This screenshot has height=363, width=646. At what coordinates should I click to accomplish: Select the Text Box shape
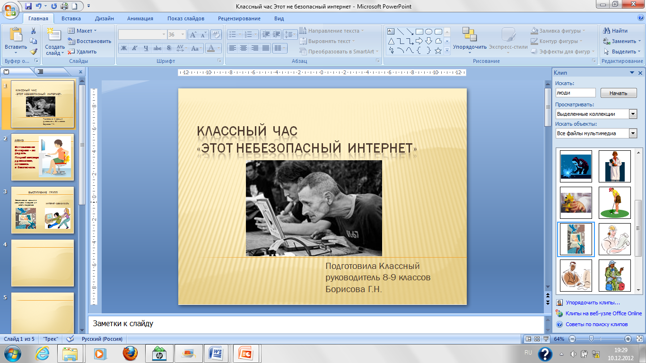pos(391,32)
